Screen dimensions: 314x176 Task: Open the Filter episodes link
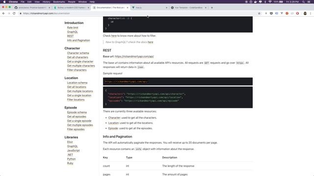click(76, 129)
